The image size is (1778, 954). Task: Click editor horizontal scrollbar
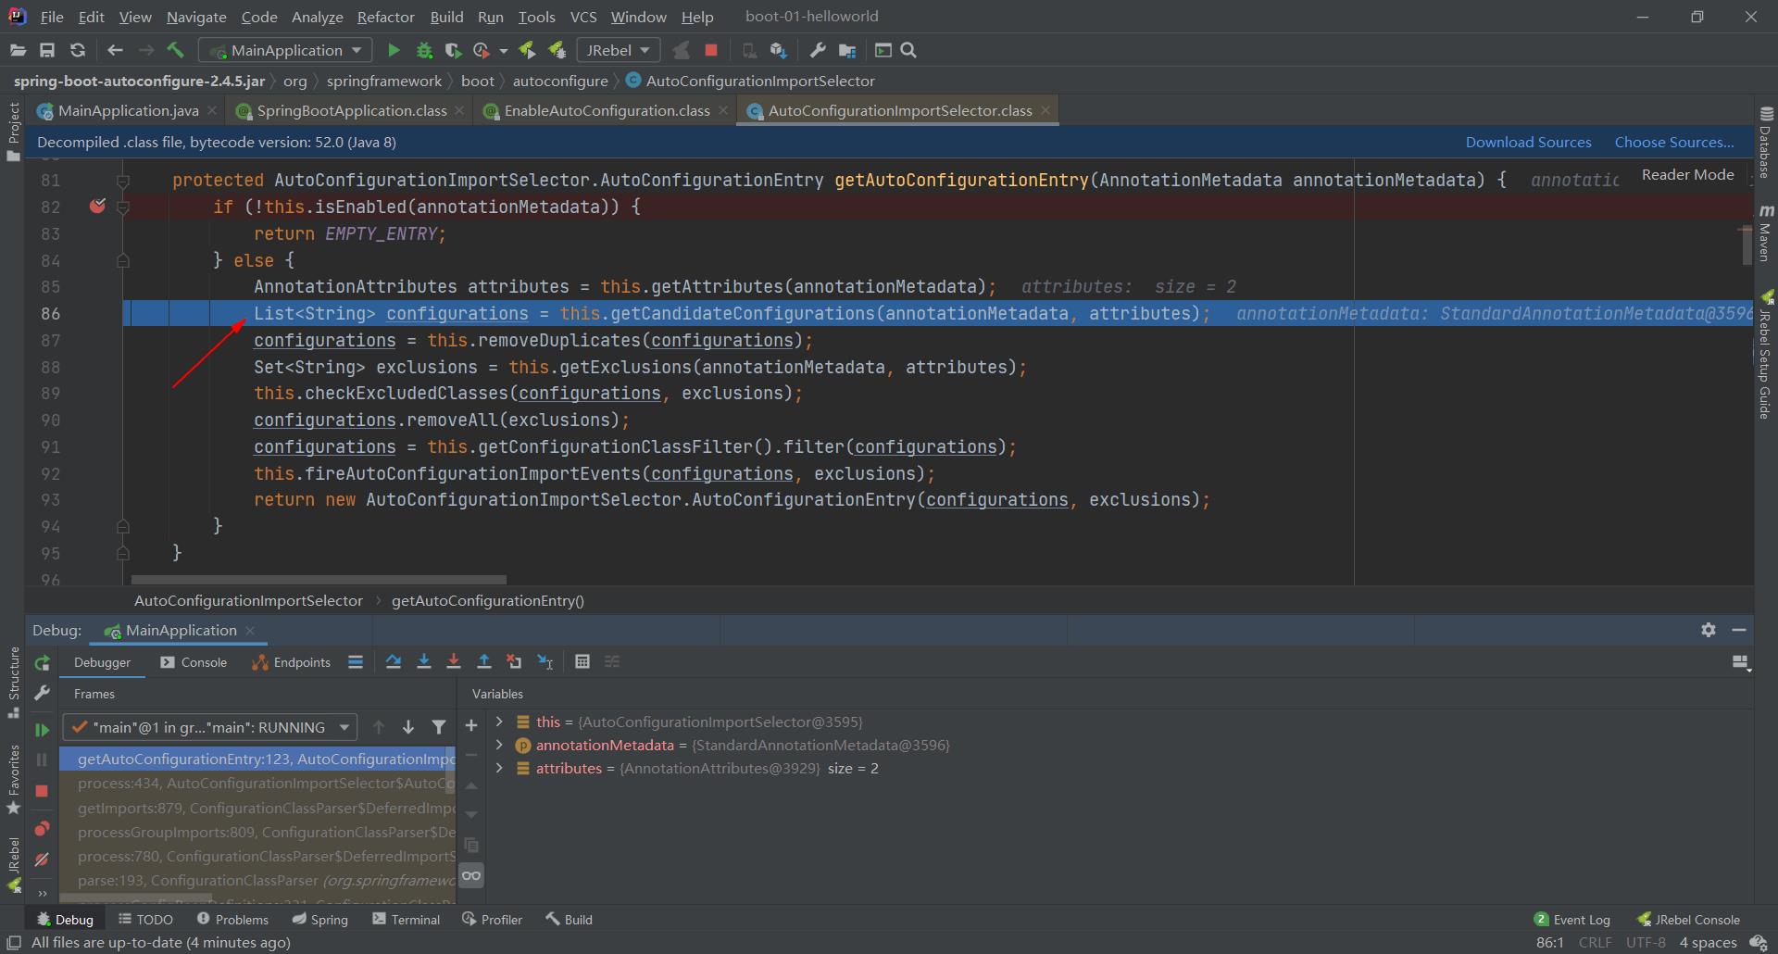[x=319, y=580]
